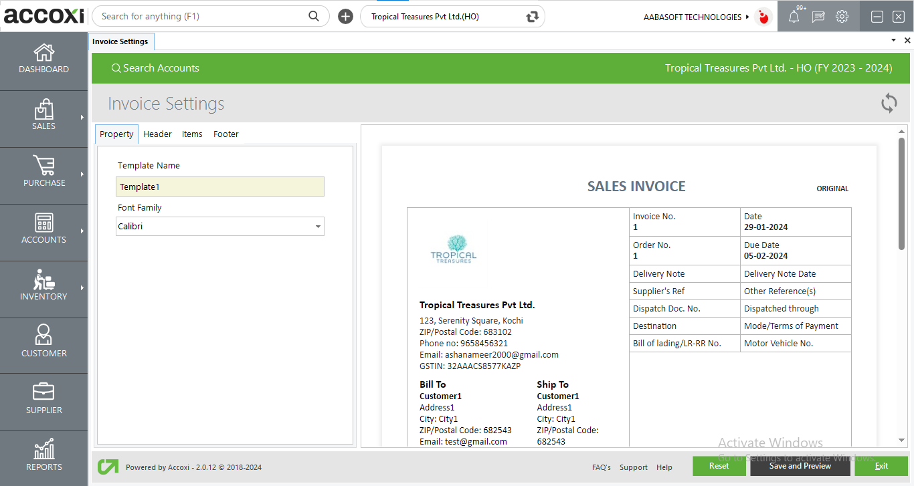Click the notifications bell icon
This screenshot has height=486, width=914.
(x=794, y=17)
